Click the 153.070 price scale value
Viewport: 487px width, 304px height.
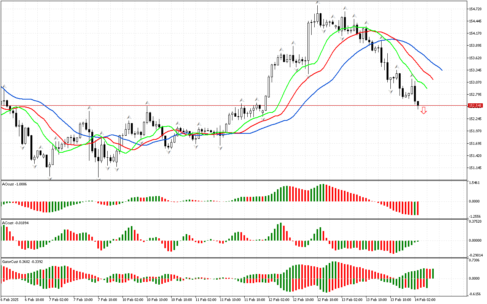click(x=476, y=82)
